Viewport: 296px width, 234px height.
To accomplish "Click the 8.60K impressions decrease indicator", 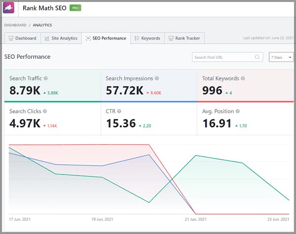I will (154, 93).
